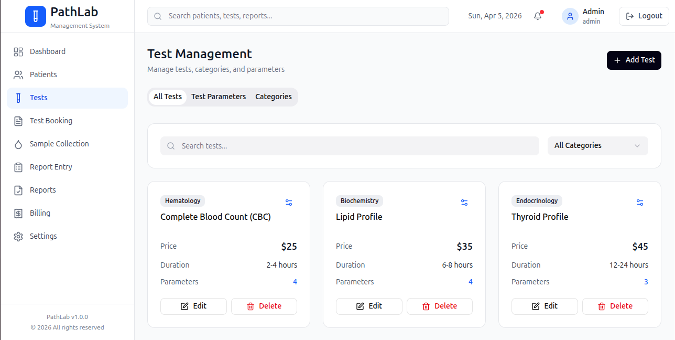This screenshot has width=675, height=340.
Task: Switch to the Test Parameters tab
Action: 219,97
